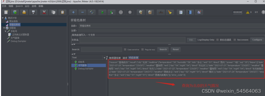Click the Shutdown toolbar icon
The image size is (265, 96).
point(130,12)
